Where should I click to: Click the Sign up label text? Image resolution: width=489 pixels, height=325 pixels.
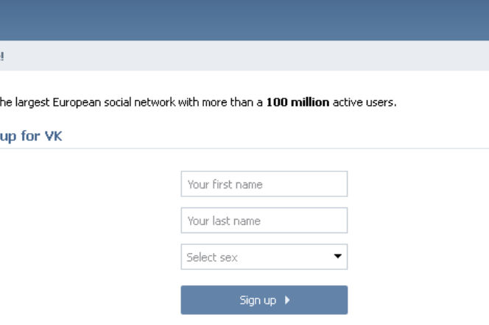point(258,301)
